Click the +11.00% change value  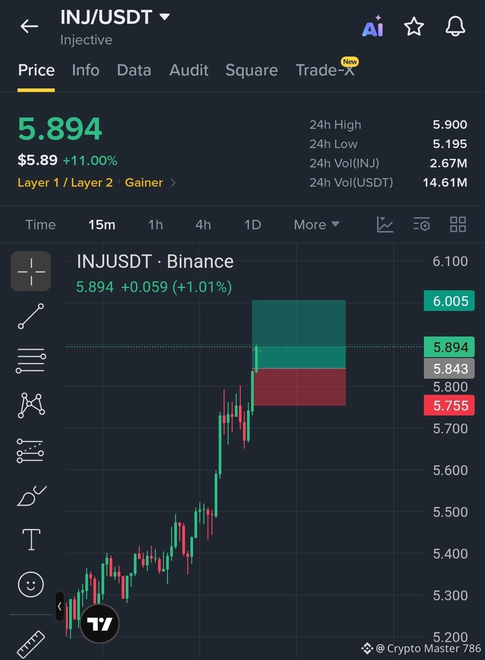click(x=90, y=160)
